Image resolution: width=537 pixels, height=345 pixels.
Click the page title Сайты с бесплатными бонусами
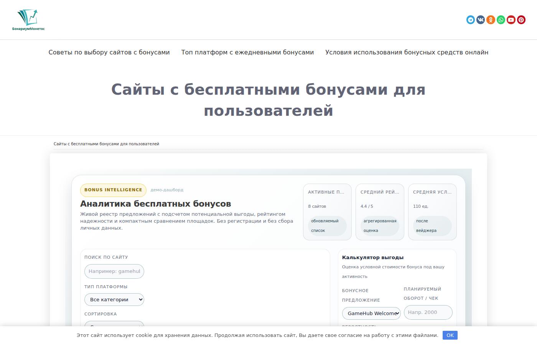268,100
